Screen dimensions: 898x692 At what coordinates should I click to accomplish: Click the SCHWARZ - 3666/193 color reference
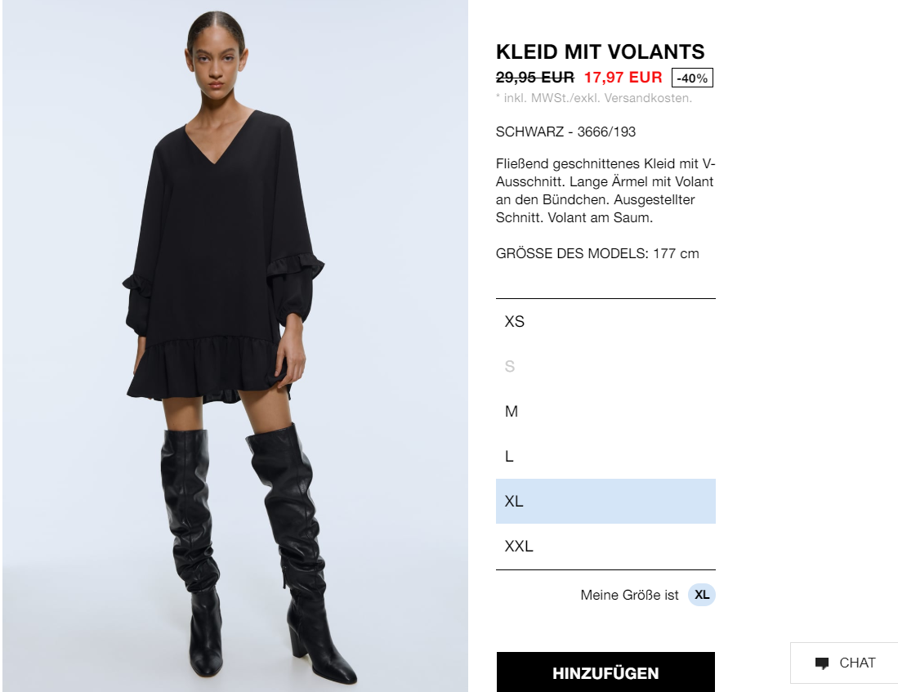coord(565,132)
